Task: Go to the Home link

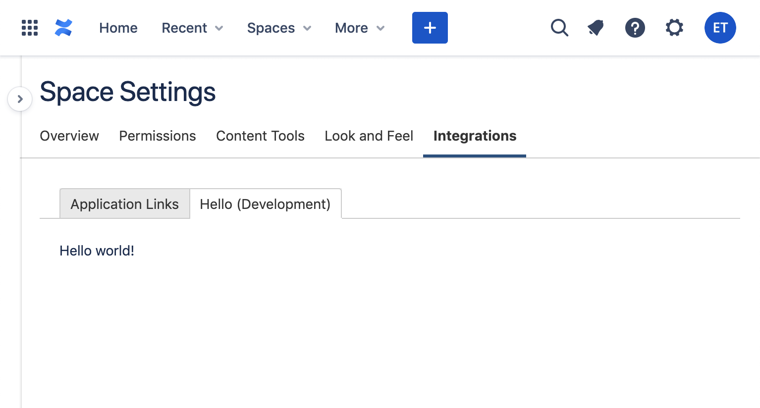Action: (x=118, y=28)
